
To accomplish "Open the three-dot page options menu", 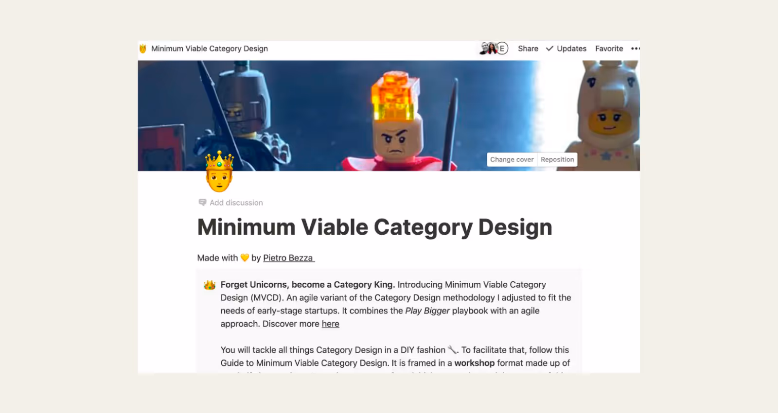I will (635, 49).
